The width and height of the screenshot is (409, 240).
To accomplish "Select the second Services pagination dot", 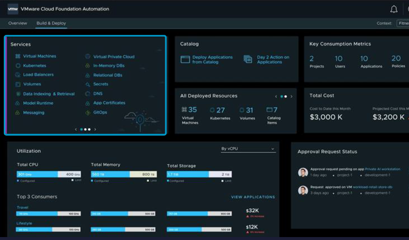I will pyautogui.click(x=85, y=129).
